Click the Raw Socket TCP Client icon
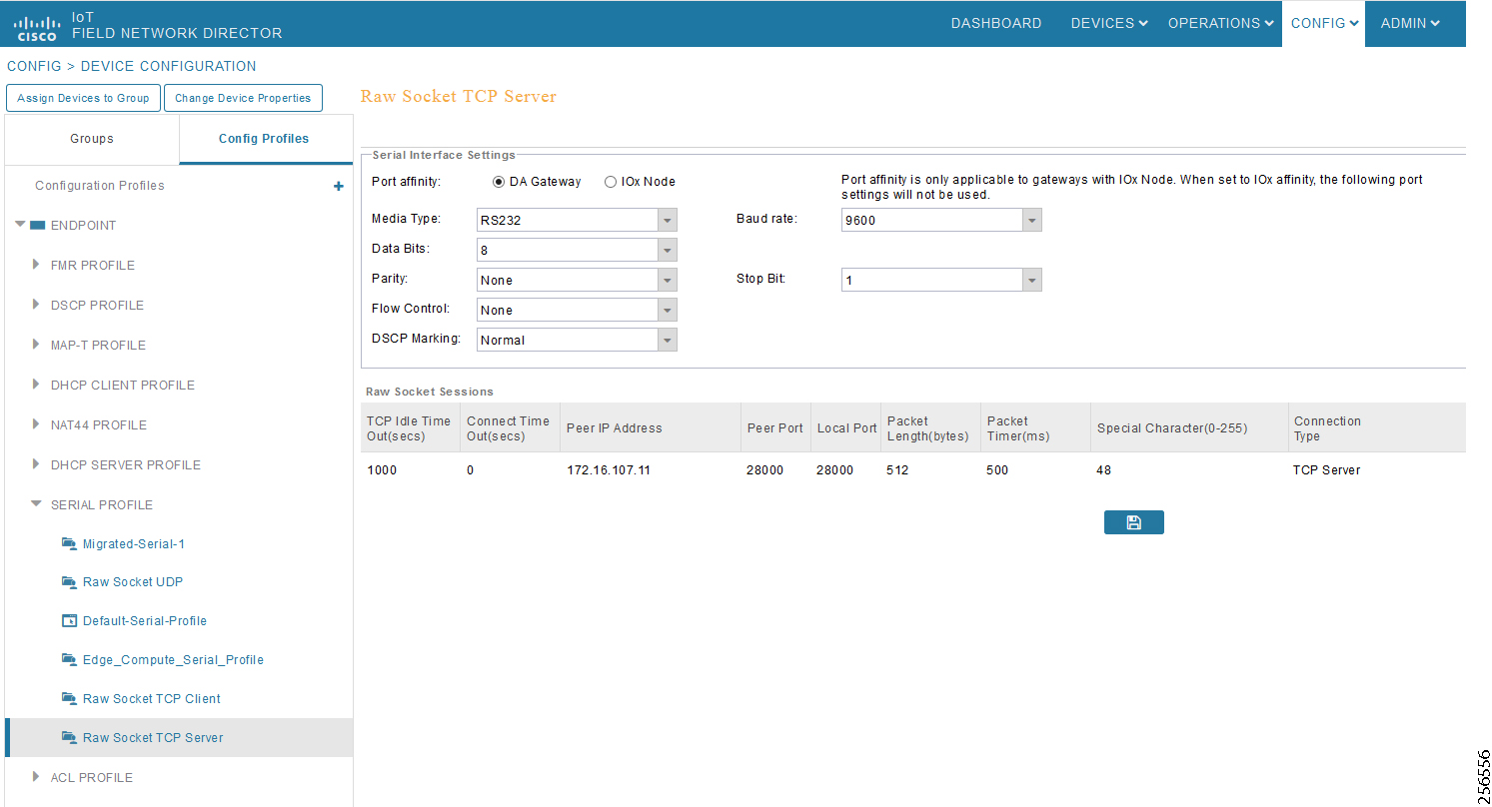Screen dimensions: 1492x807 click(x=69, y=698)
